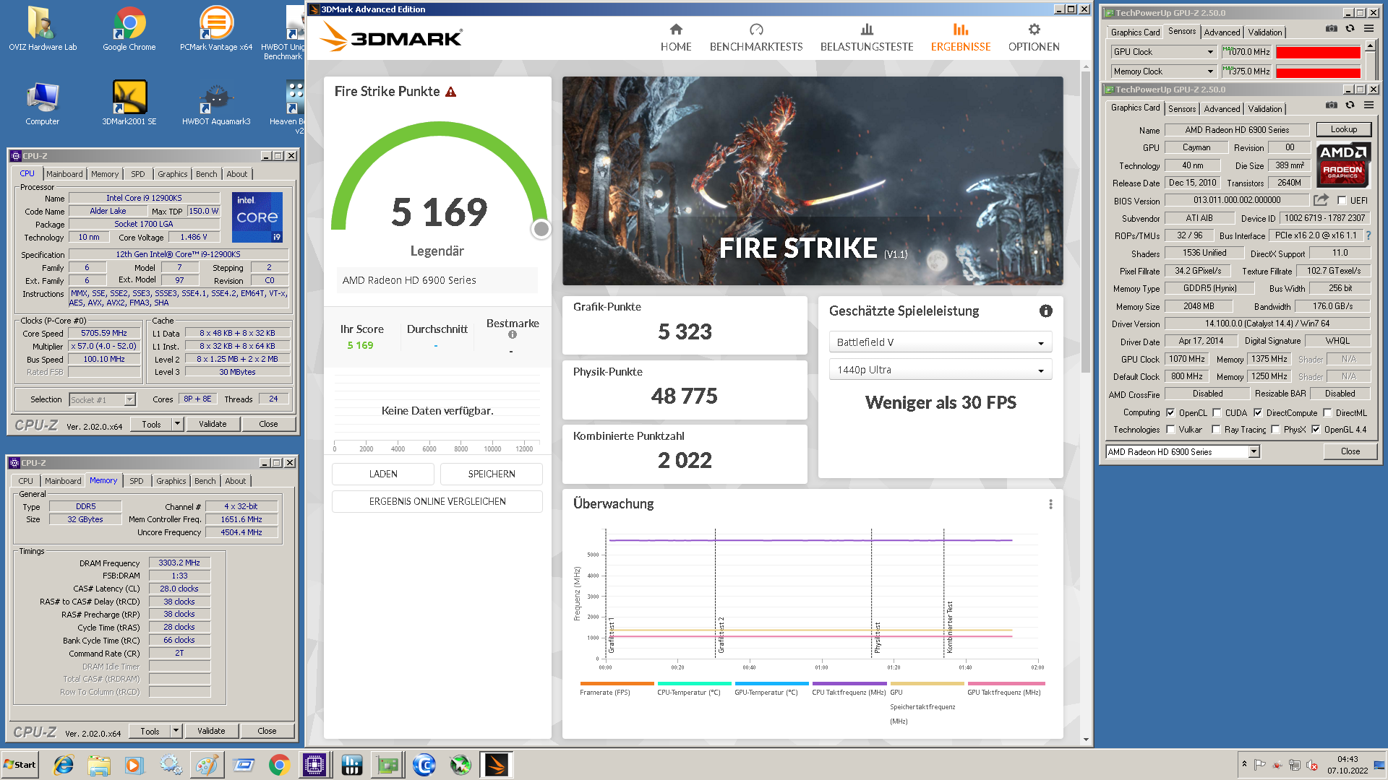Toggle the Vulkan checkbox

point(1170,430)
